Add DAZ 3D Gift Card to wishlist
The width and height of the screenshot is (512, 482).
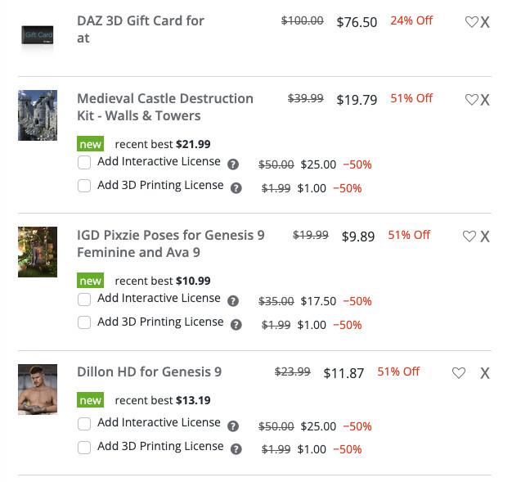pyautogui.click(x=471, y=22)
